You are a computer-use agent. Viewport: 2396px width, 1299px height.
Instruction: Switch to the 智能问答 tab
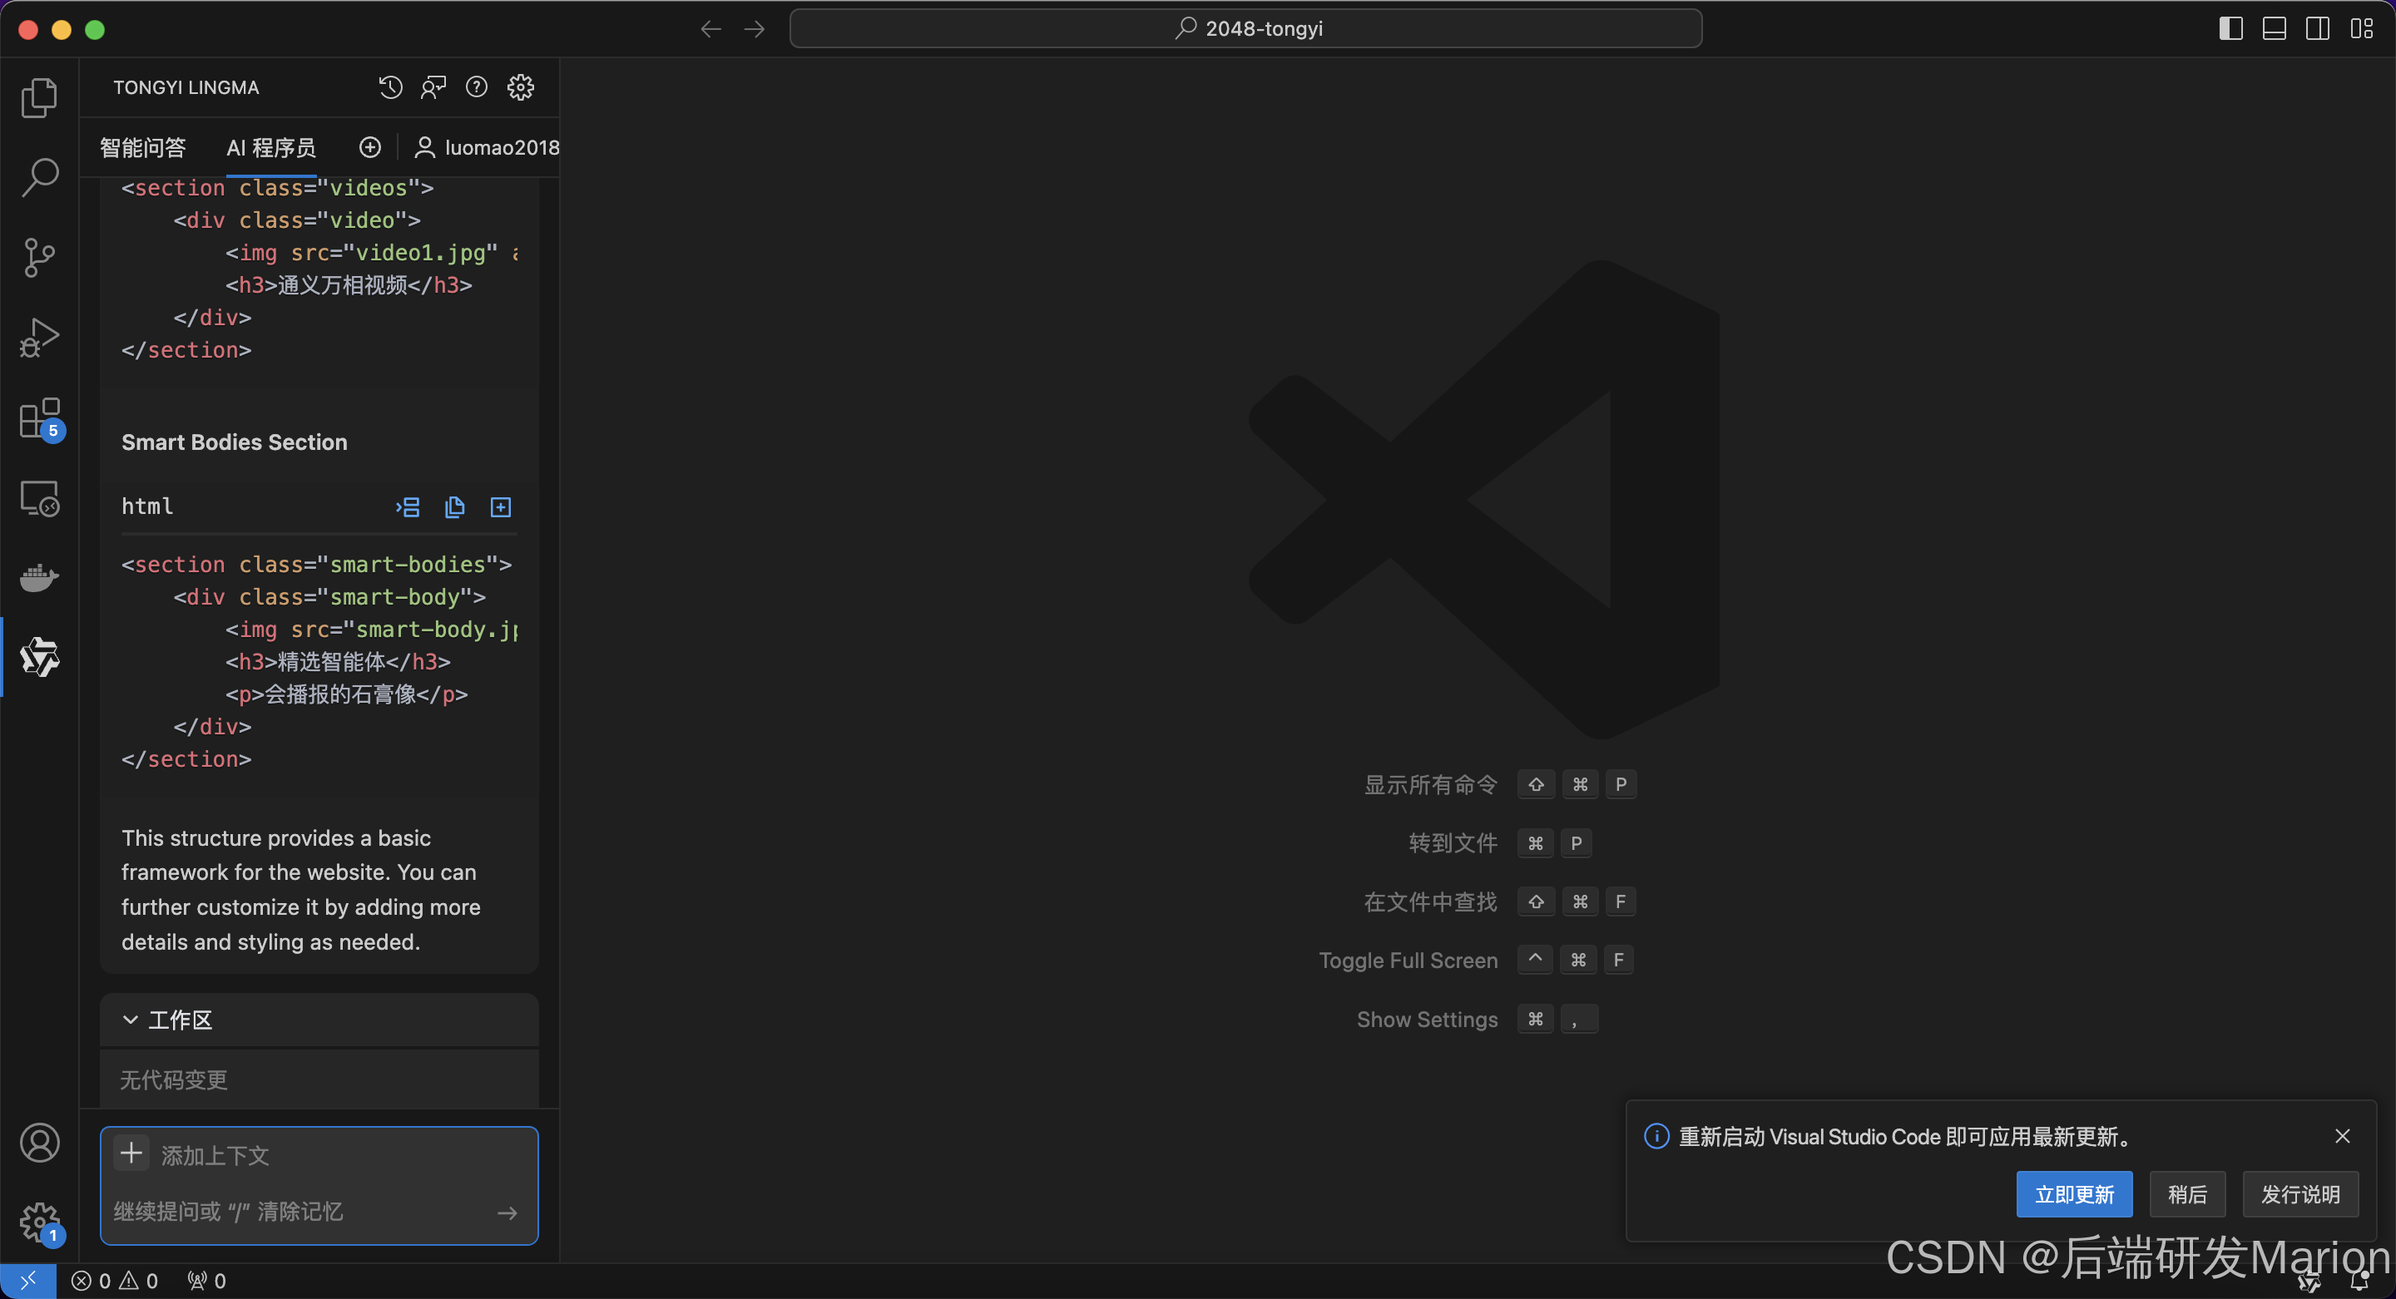[143, 147]
